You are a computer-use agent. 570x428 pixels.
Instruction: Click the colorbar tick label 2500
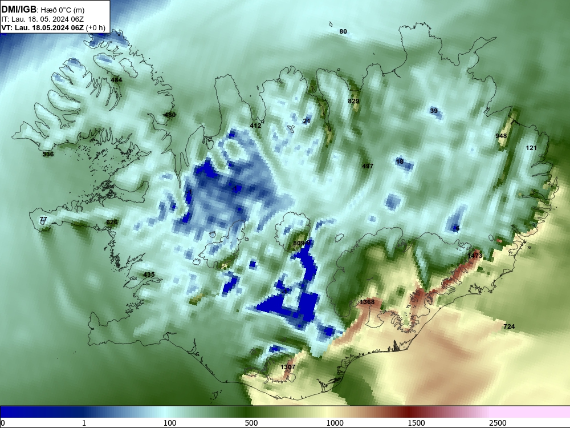[x=498, y=423]
